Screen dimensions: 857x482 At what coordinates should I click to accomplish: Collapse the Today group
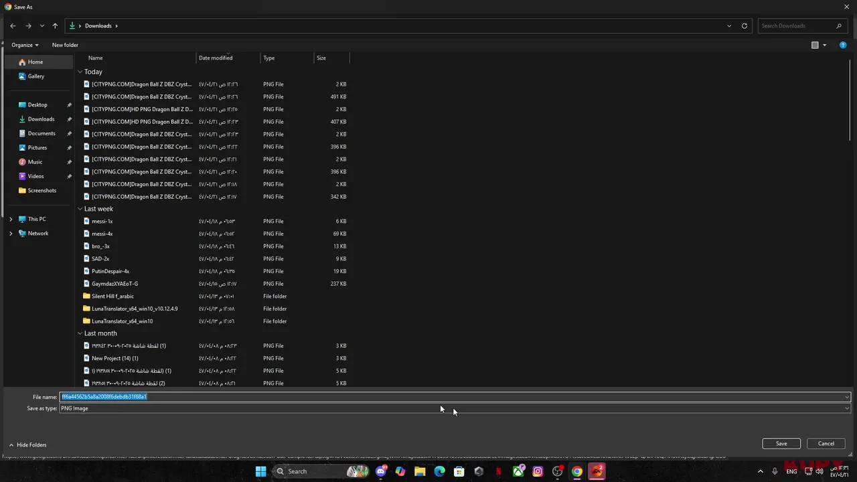click(x=80, y=72)
